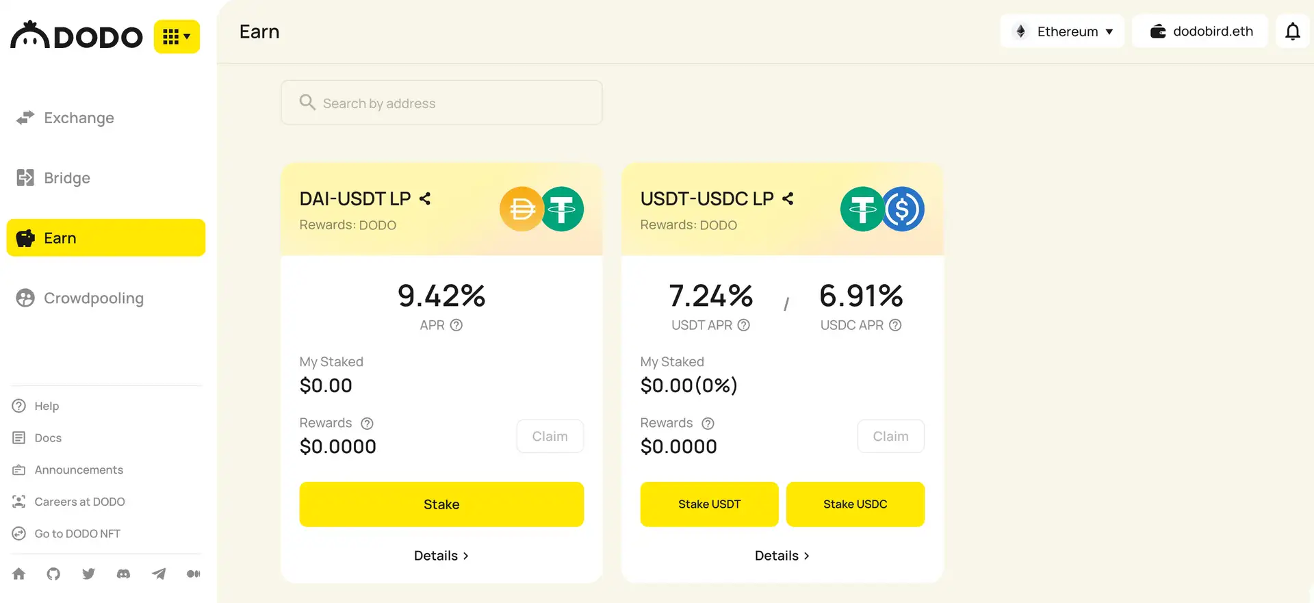
Task: Expand Details for DAI-USDT LP
Action: [441, 556]
